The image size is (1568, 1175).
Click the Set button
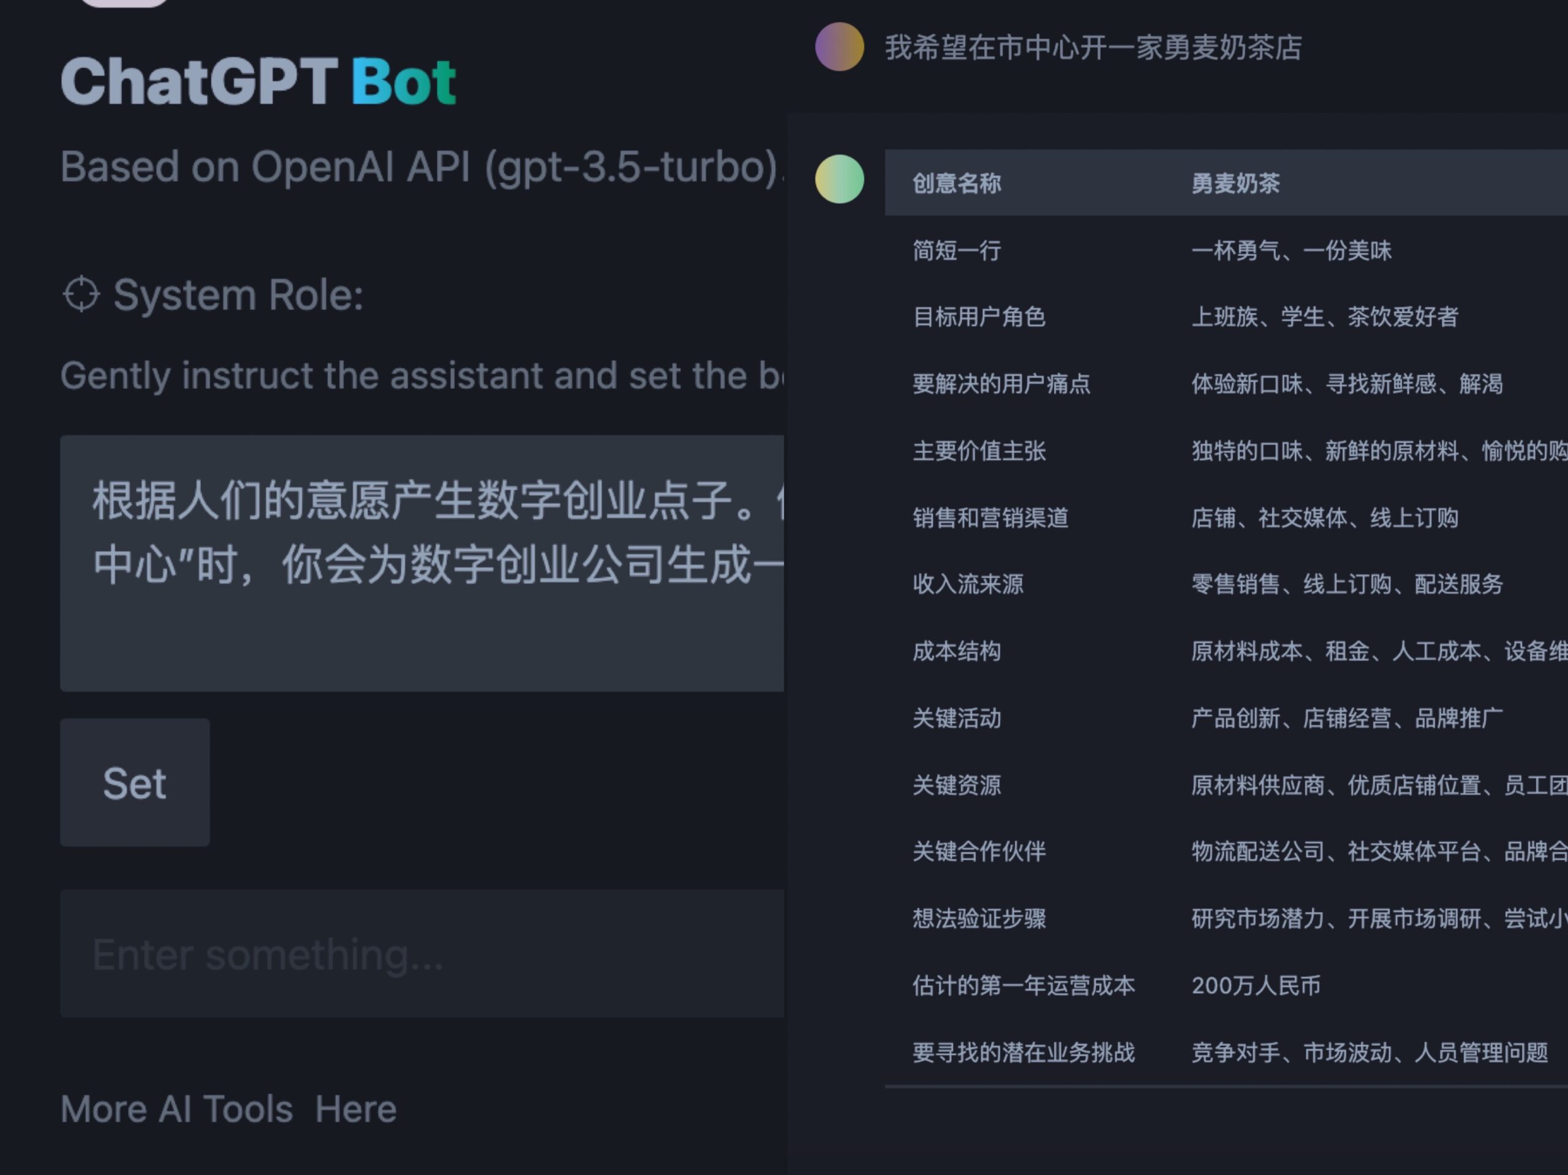(x=135, y=783)
